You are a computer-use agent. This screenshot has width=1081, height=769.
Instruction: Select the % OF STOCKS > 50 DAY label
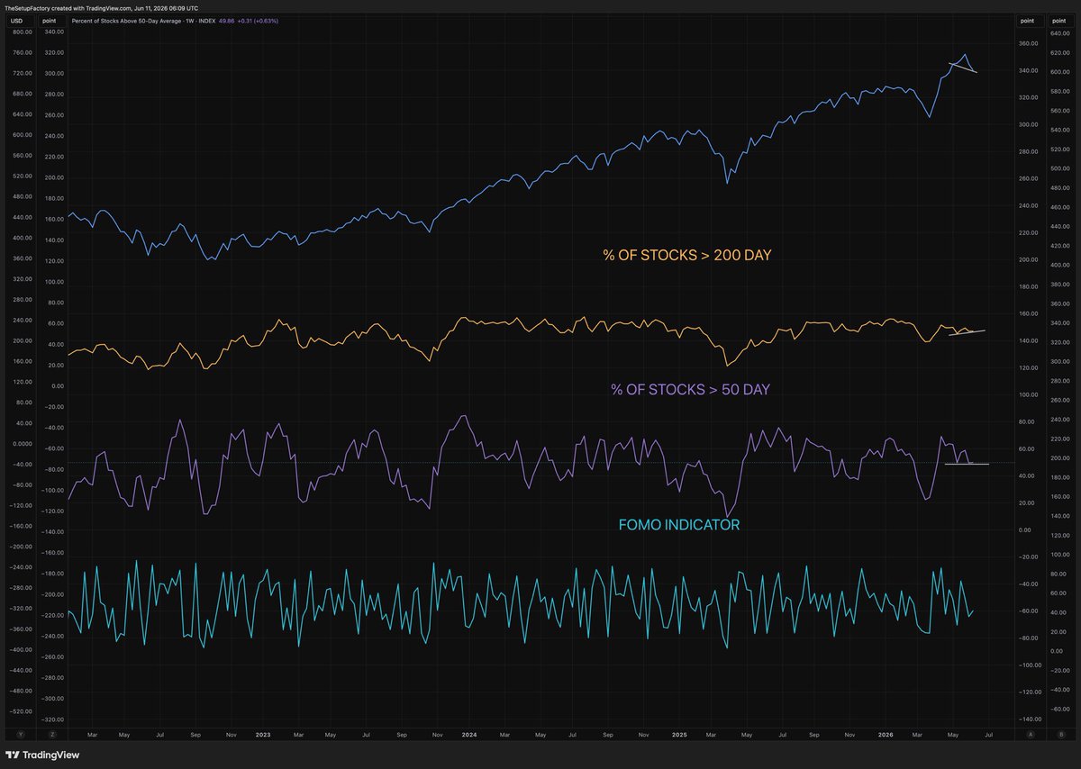[x=690, y=390]
